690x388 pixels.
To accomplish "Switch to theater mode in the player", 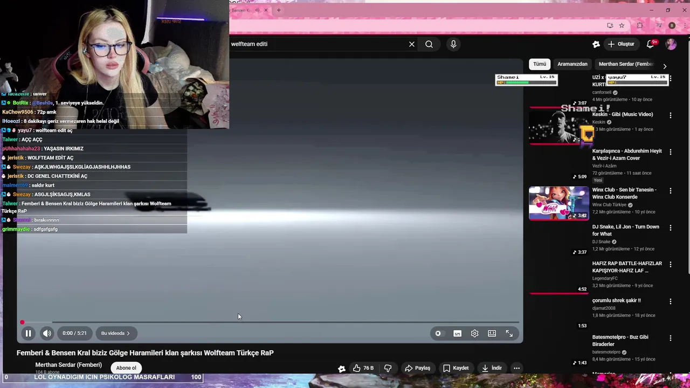I will (492, 334).
